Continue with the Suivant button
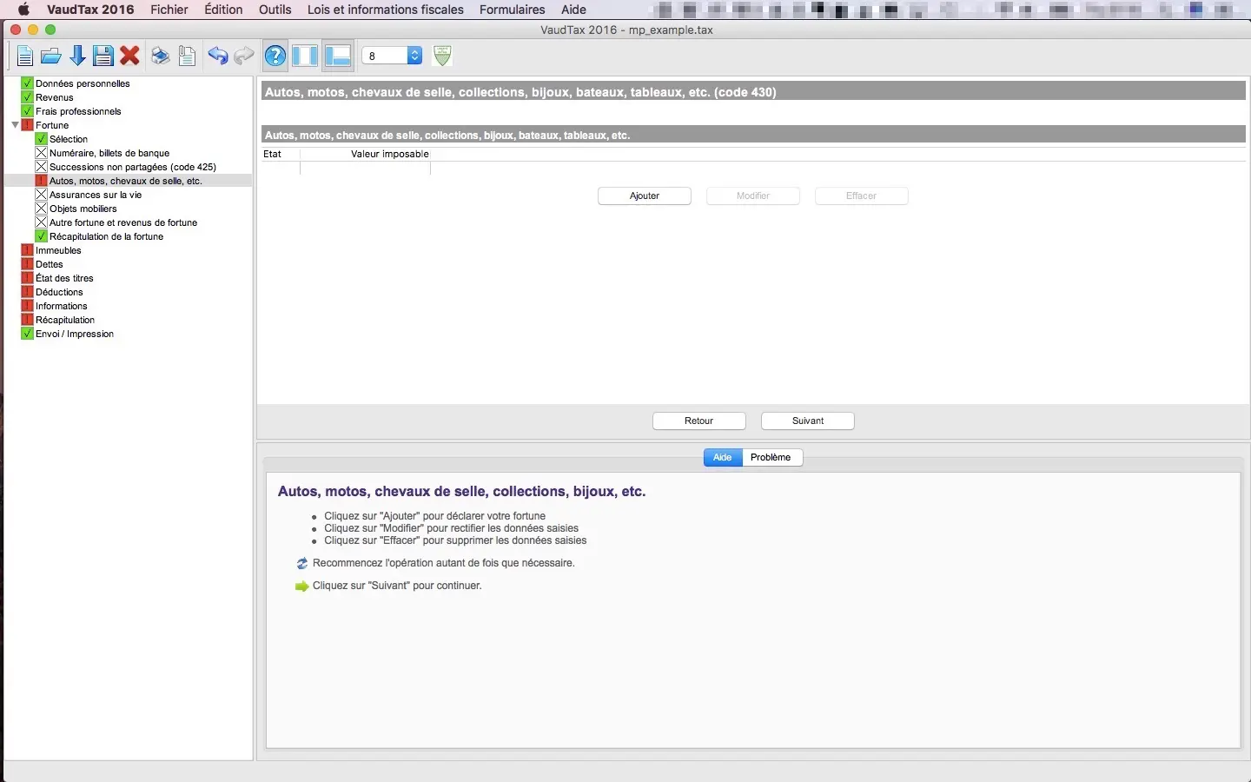 pyautogui.click(x=808, y=421)
